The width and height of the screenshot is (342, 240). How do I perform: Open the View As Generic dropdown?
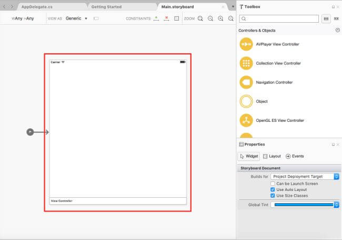[76, 18]
